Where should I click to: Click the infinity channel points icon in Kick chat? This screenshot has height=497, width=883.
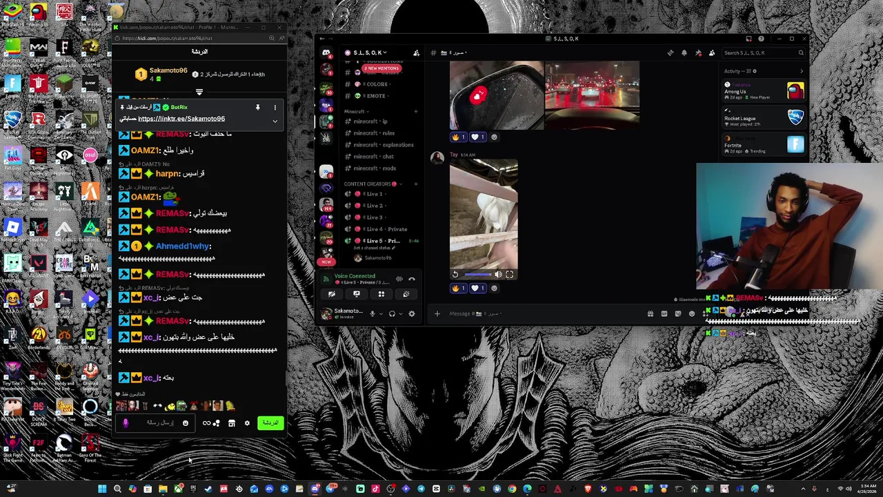206,423
